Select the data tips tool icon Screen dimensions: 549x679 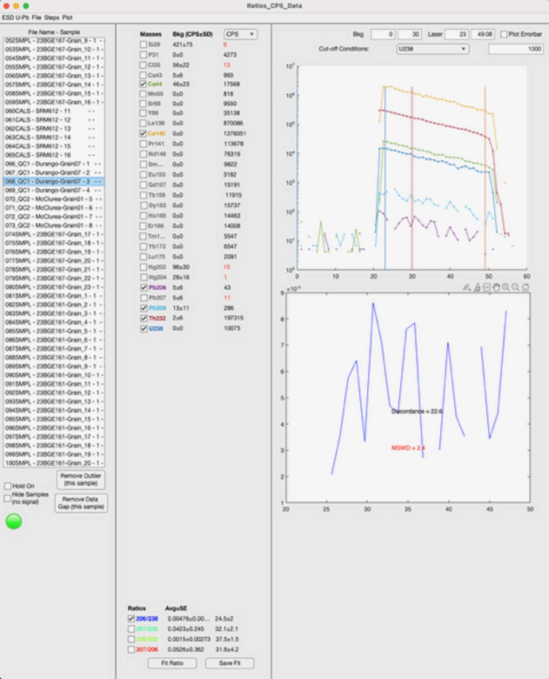(x=477, y=287)
